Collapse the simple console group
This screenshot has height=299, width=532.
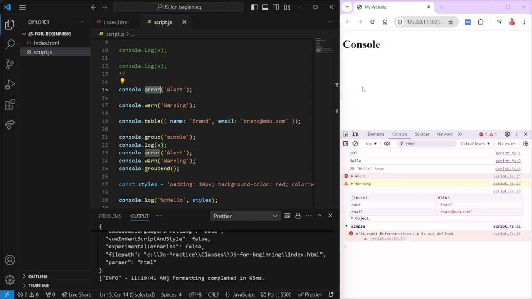346,226
